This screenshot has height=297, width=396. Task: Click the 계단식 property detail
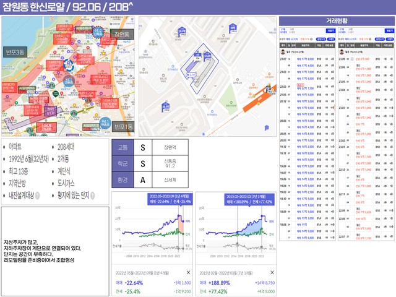[64, 171]
